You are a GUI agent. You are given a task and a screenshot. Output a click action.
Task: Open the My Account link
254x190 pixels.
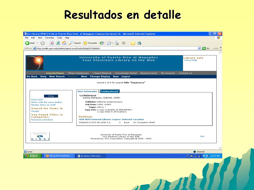[x=168, y=73]
